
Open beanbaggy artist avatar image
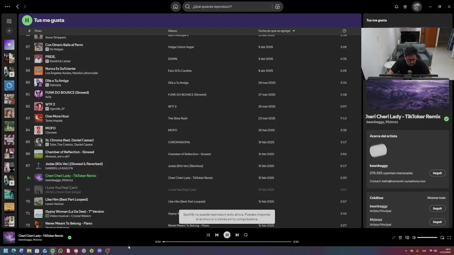(378, 151)
